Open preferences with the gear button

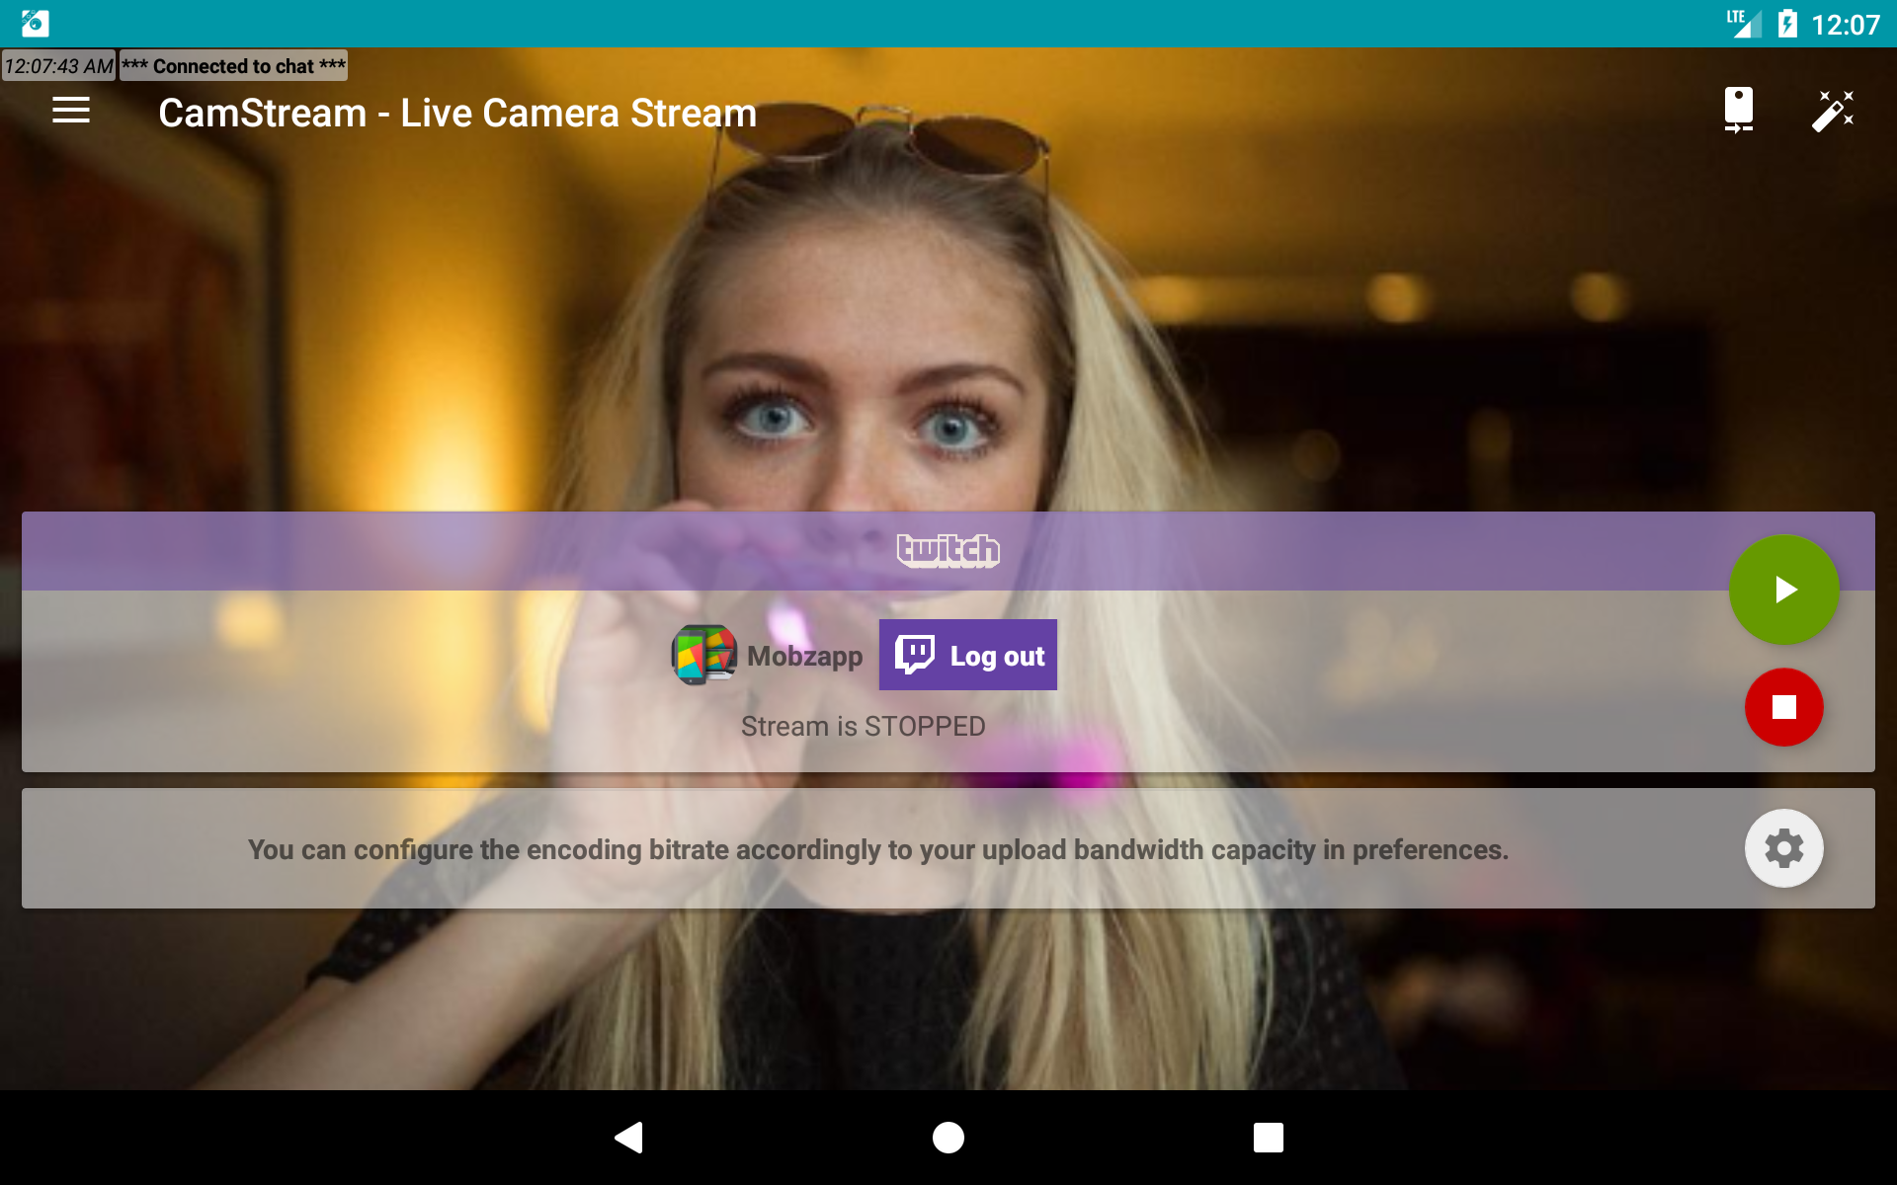coord(1783,848)
